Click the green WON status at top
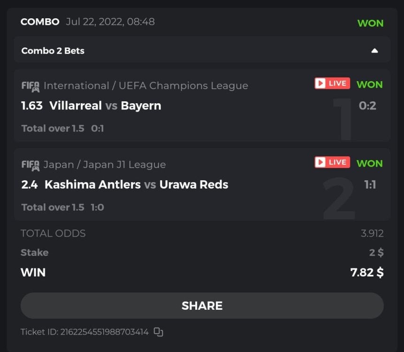The height and width of the screenshot is (352, 404). [370, 23]
